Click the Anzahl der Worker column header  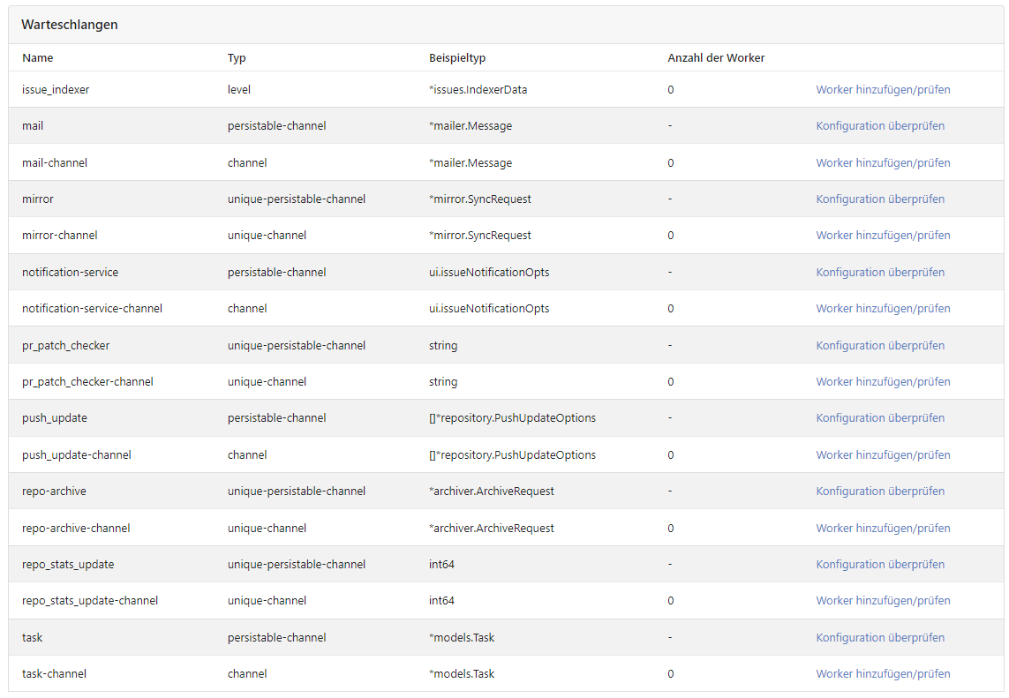click(716, 58)
